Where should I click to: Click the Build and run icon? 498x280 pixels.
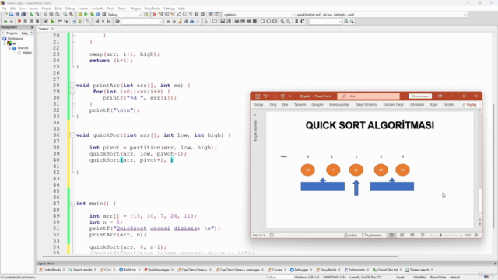coord(92,15)
